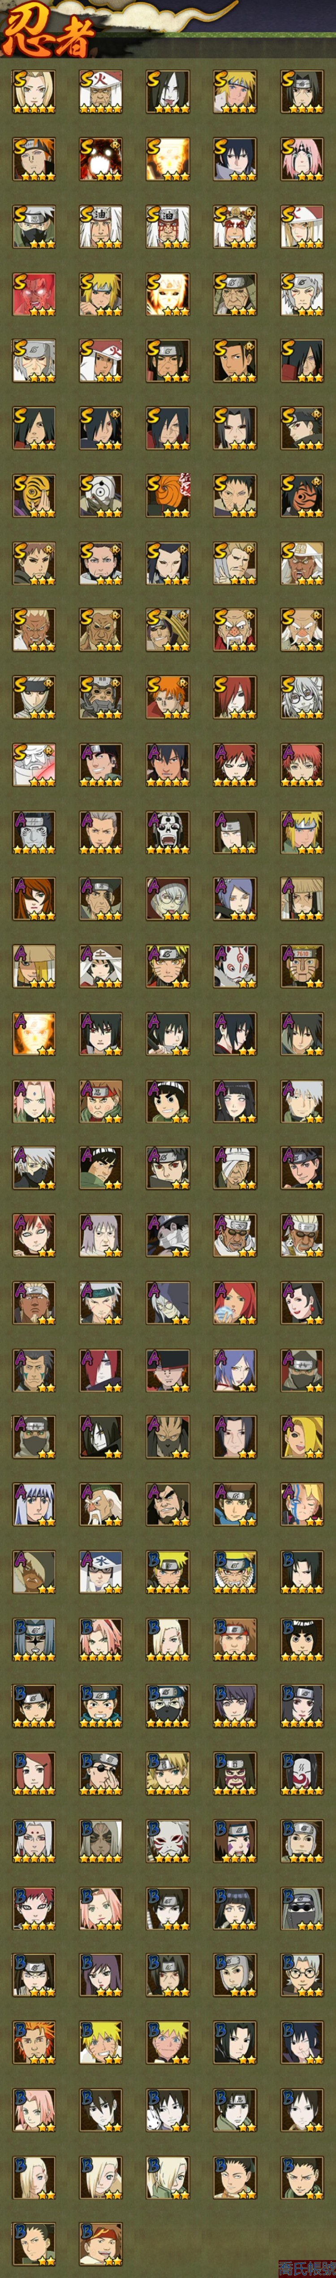Image resolution: width=336 pixels, height=2278 pixels.
Task: Open the S-rank sage Kabuto with glasses
Action: 302,697
